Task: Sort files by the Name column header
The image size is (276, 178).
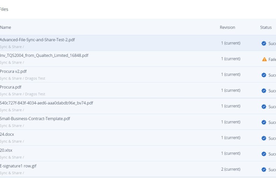Action: tap(6, 28)
